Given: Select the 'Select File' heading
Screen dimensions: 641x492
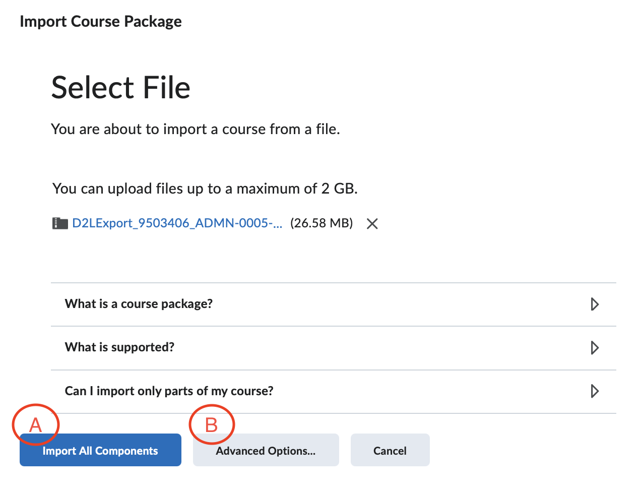Looking at the screenshot, I should click(120, 87).
